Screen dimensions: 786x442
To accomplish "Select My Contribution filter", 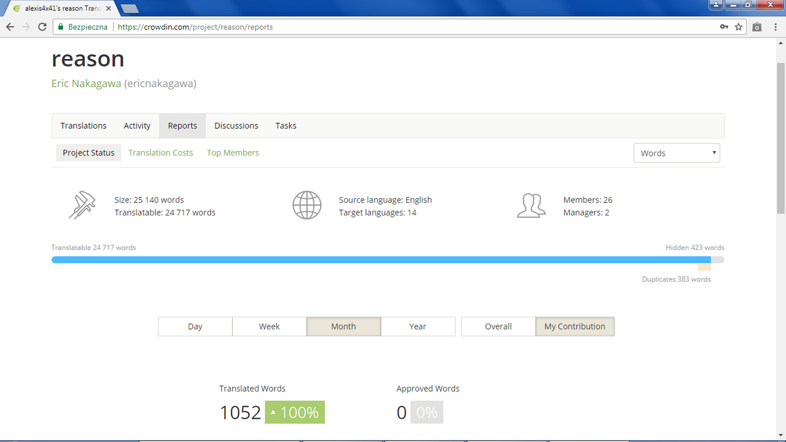I will coord(575,327).
